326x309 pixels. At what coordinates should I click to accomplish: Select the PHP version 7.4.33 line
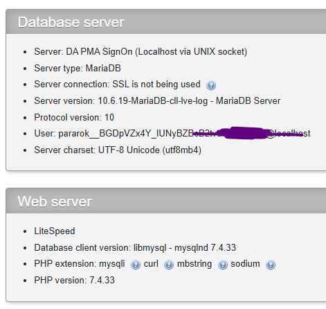click(x=74, y=280)
